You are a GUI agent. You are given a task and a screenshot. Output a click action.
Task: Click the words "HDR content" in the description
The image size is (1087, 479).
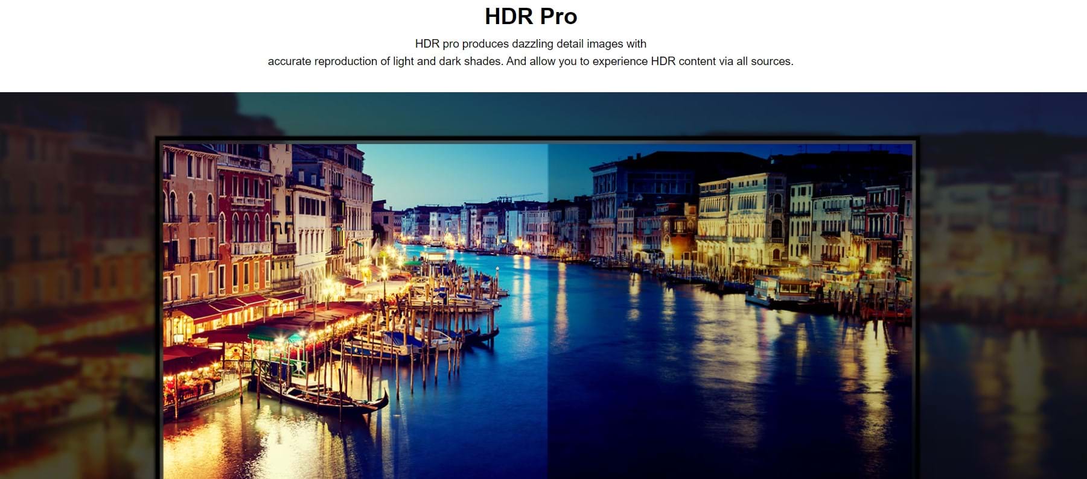point(683,61)
